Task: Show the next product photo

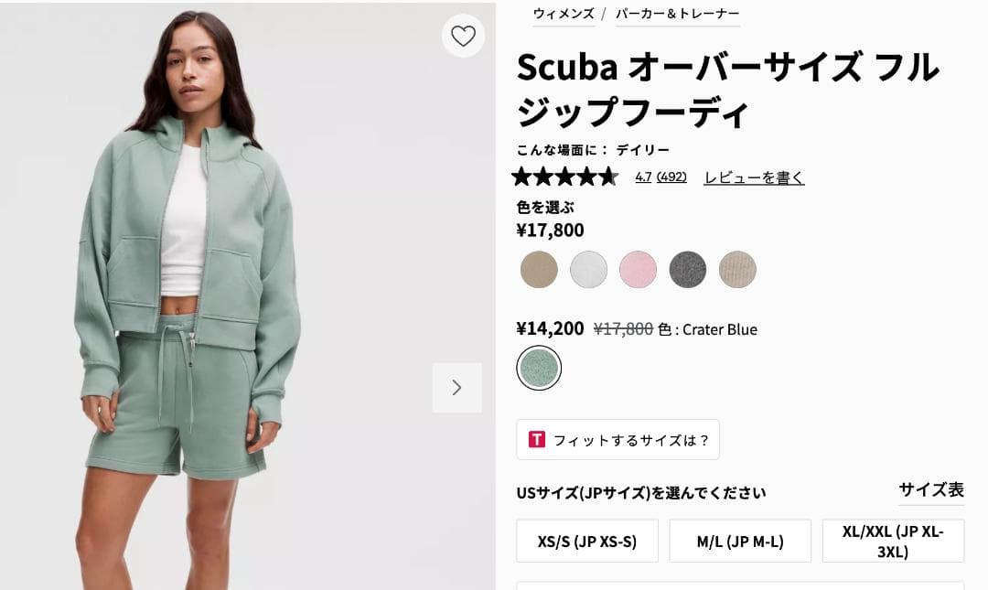Action: [457, 388]
